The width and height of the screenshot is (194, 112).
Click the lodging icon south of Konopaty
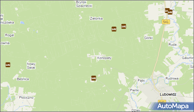point(94,78)
